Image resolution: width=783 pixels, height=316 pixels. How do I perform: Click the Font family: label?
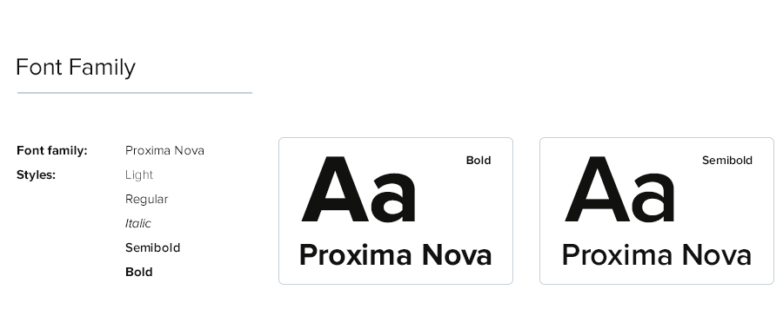(x=52, y=150)
